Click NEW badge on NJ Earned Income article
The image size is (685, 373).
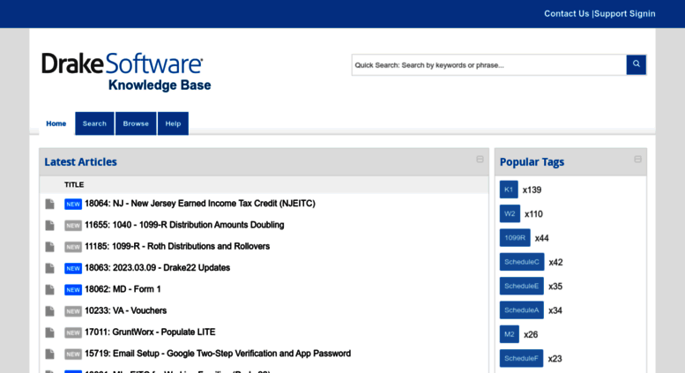[x=73, y=204]
